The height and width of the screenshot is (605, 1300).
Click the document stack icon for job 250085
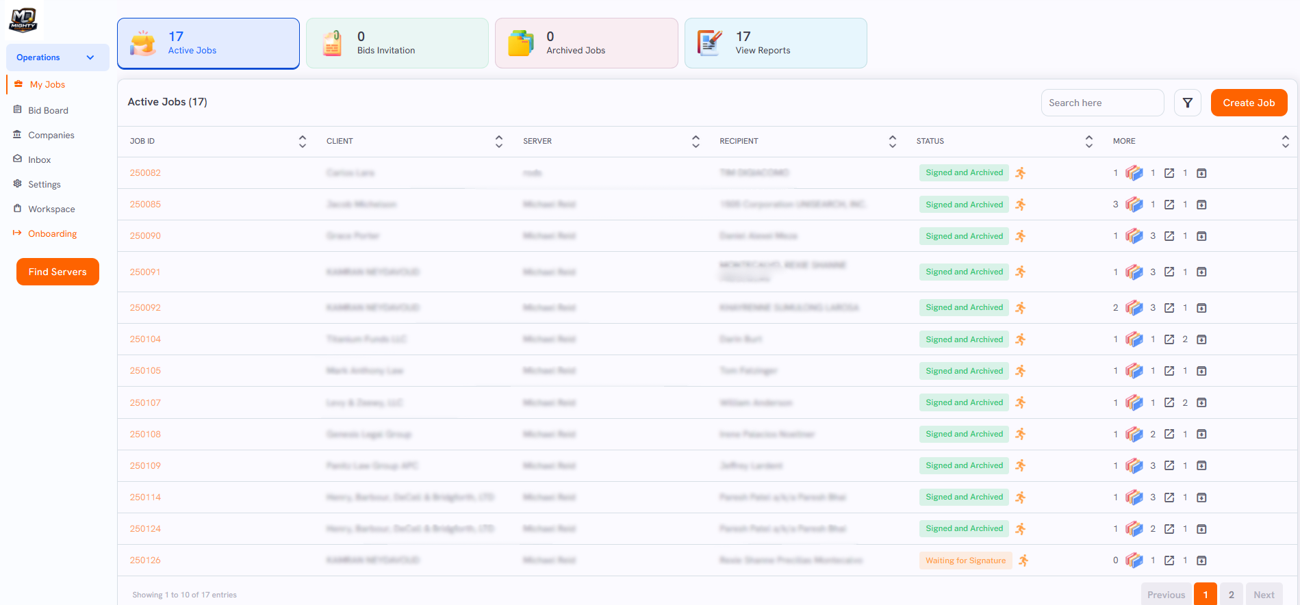pos(1134,205)
